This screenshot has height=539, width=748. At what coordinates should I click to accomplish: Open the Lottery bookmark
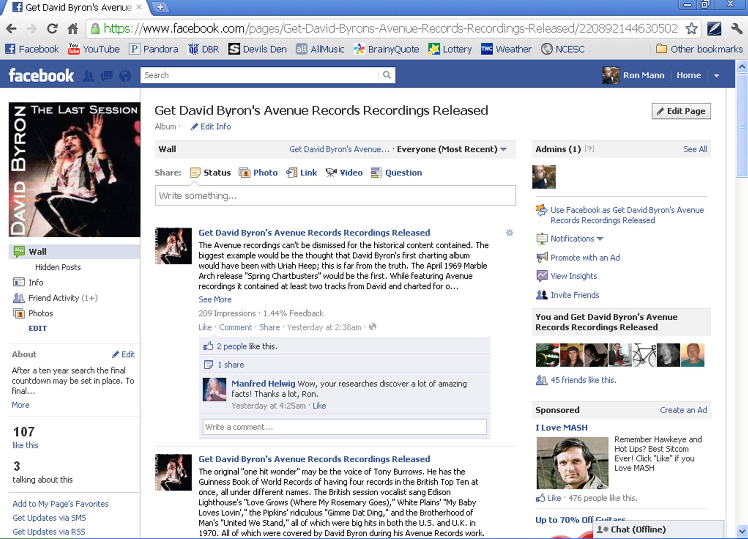[x=450, y=49]
